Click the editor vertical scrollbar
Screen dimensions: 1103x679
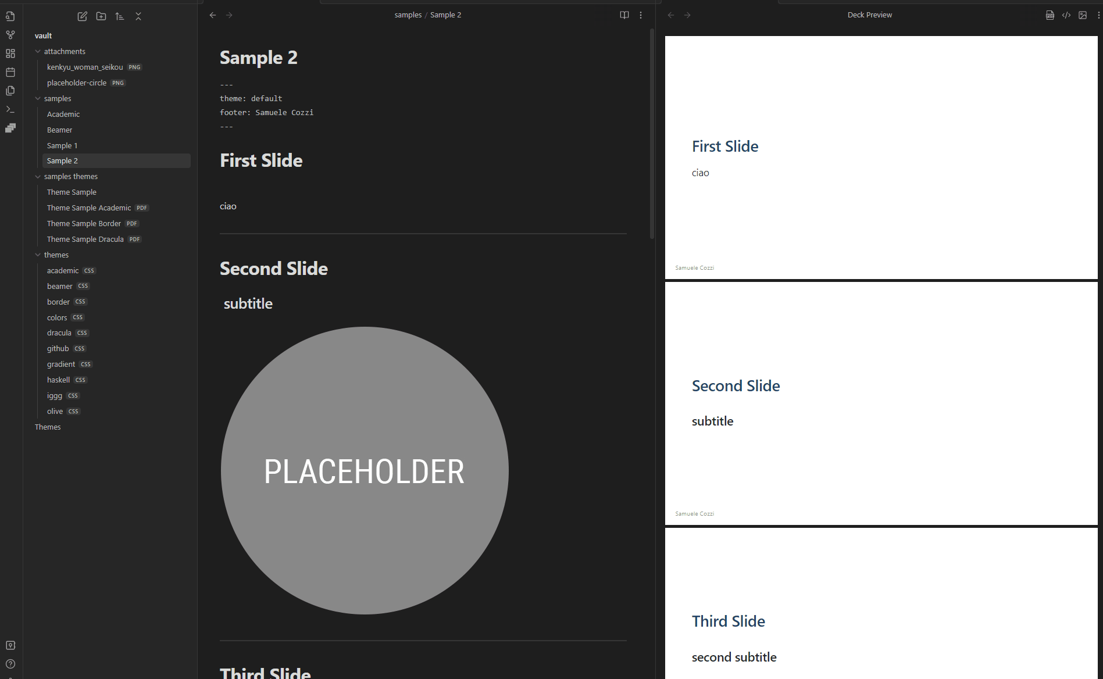(x=652, y=134)
